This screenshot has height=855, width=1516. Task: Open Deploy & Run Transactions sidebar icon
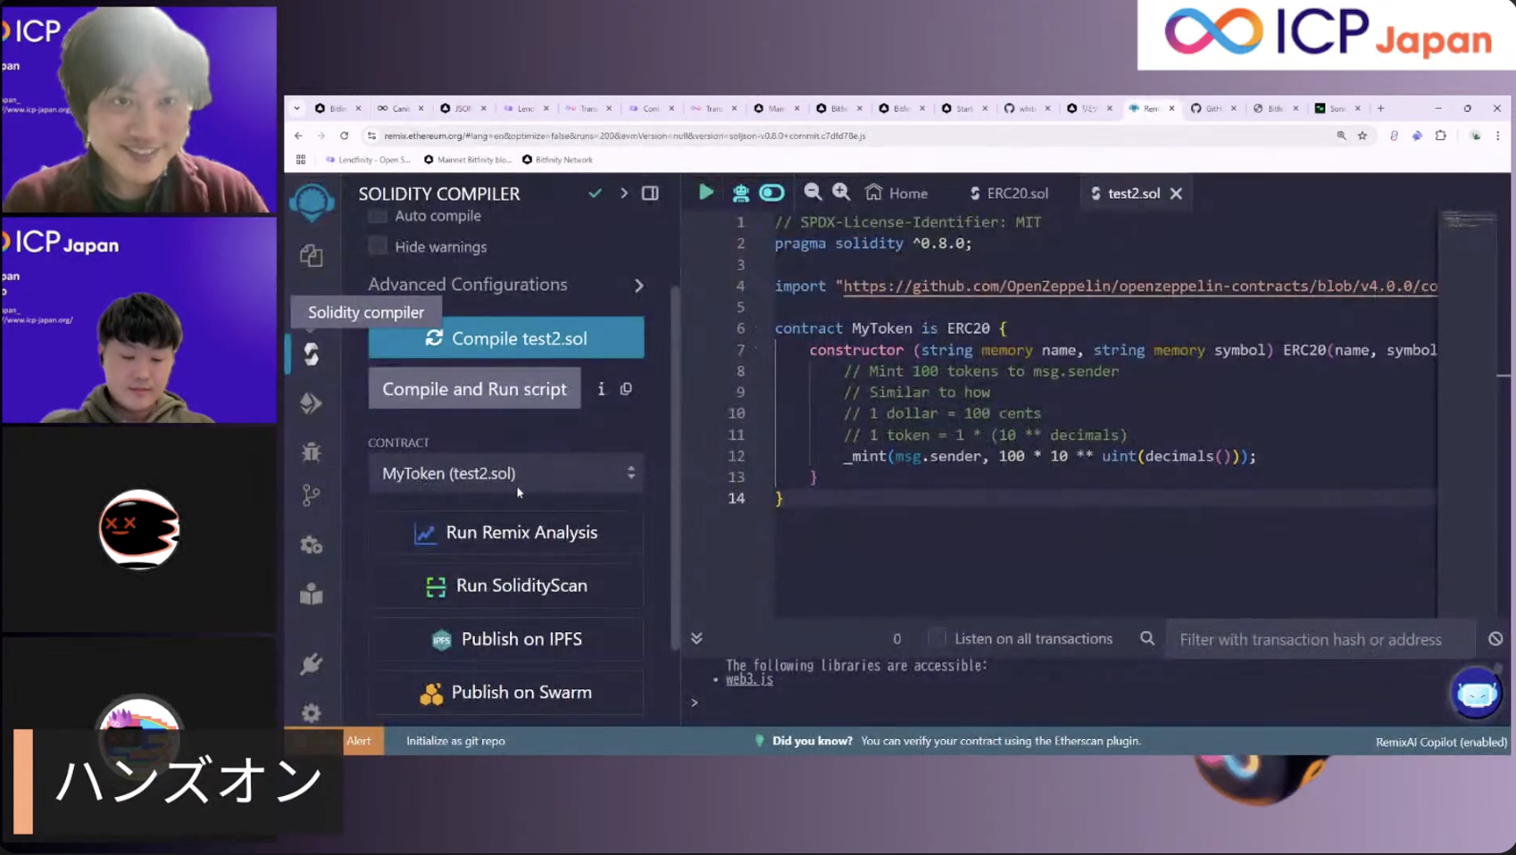pyautogui.click(x=311, y=403)
